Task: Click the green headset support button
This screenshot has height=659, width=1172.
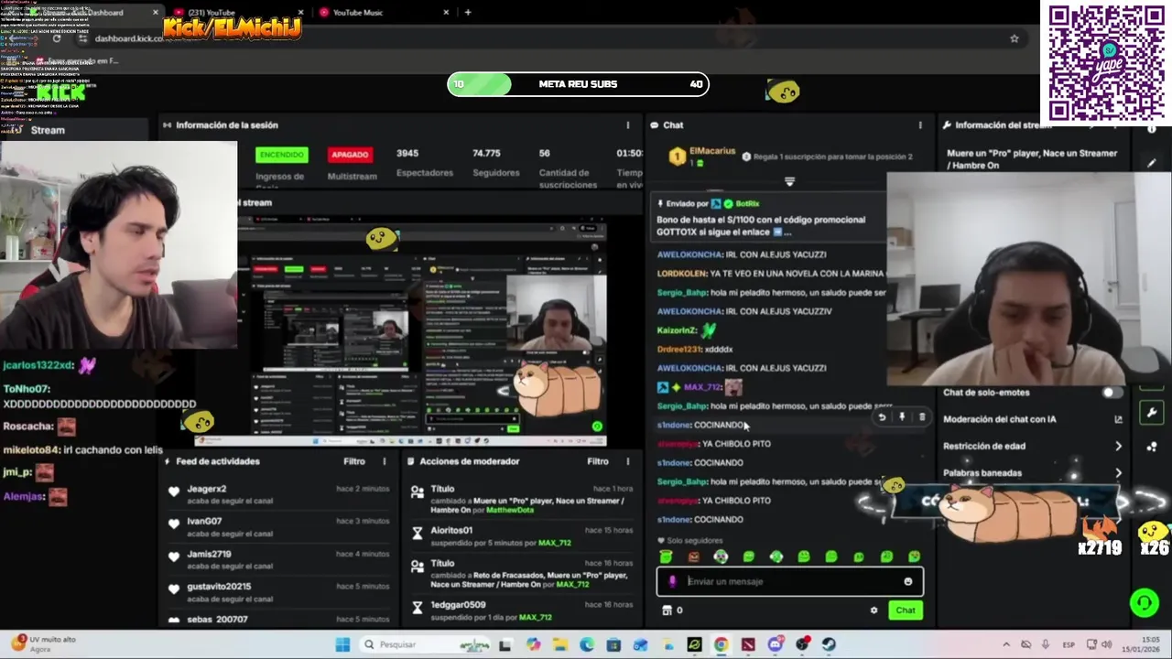Action: coord(1144,602)
